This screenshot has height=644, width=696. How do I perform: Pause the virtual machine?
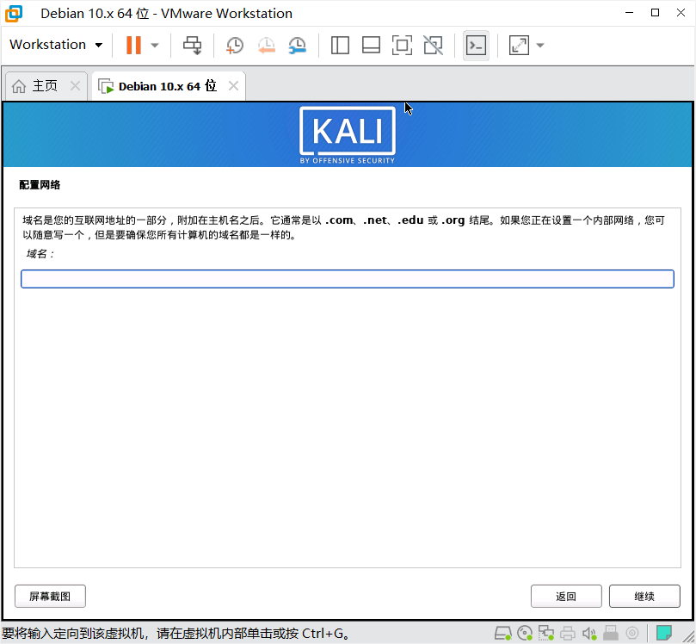pyautogui.click(x=133, y=45)
